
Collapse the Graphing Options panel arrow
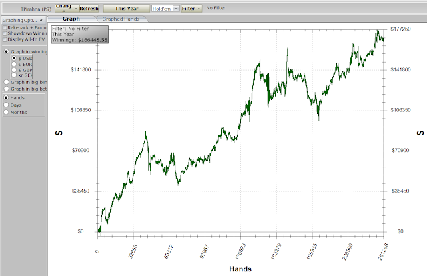[x=41, y=20]
